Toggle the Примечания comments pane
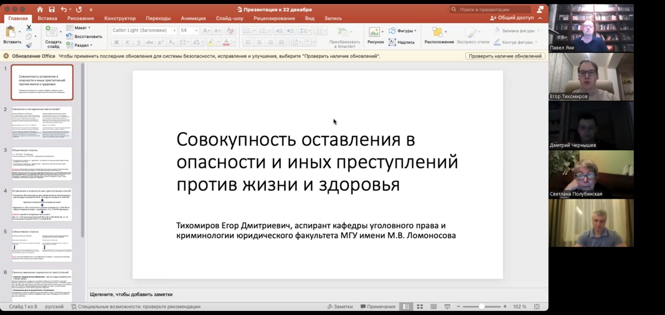This screenshot has width=665, height=315. tap(378, 307)
